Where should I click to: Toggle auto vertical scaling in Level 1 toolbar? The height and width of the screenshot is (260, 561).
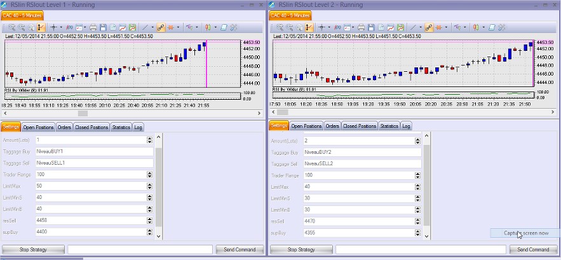pyautogui.click(x=41, y=27)
